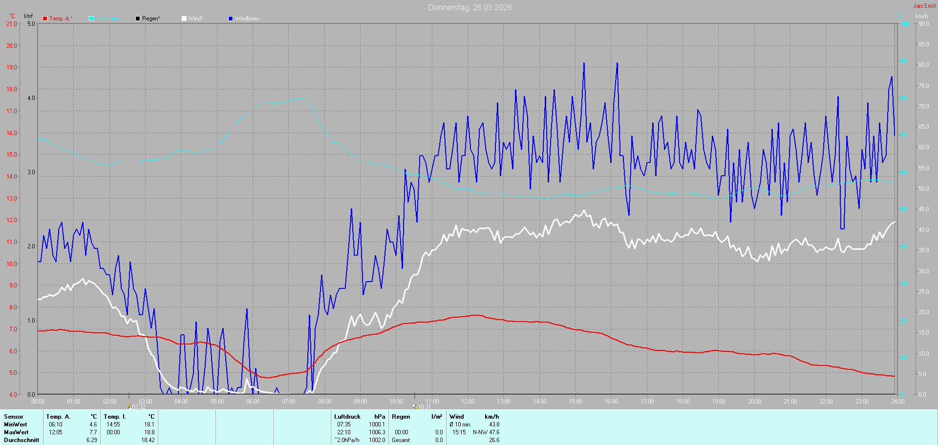Image resolution: width=938 pixels, height=445 pixels.
Task: Click the red Temp. A. legend swatch
Action: point(45,19)
